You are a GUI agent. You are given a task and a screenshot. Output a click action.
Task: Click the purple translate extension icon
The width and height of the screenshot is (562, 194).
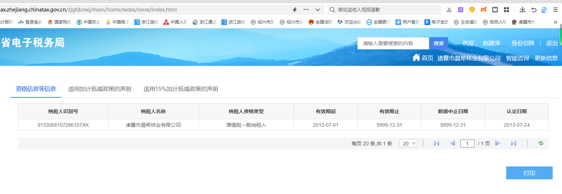pos(461,10)
